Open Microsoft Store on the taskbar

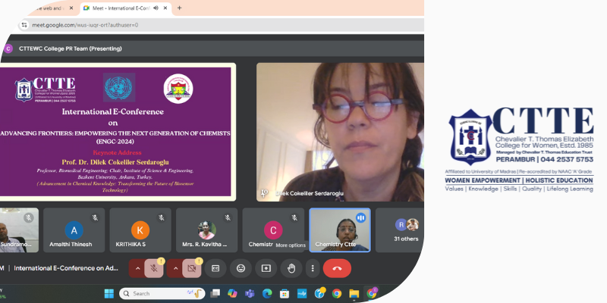click(x=285, y=294)
